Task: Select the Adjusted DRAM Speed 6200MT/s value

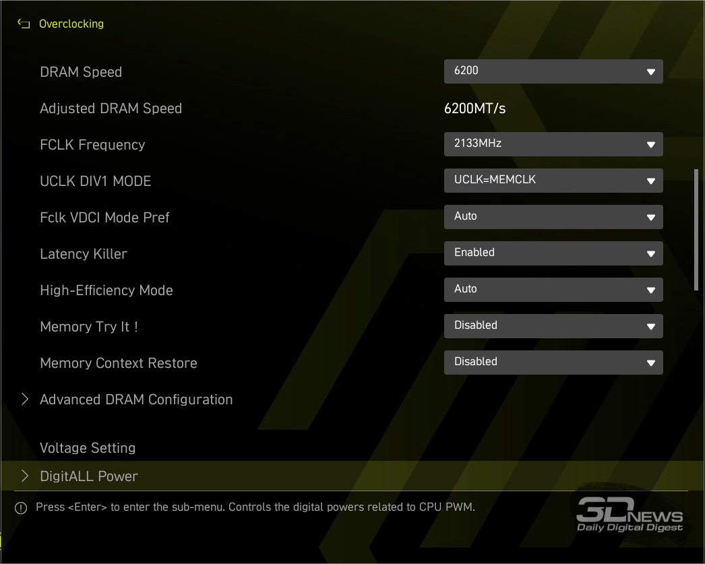Action: click(474, 108)
